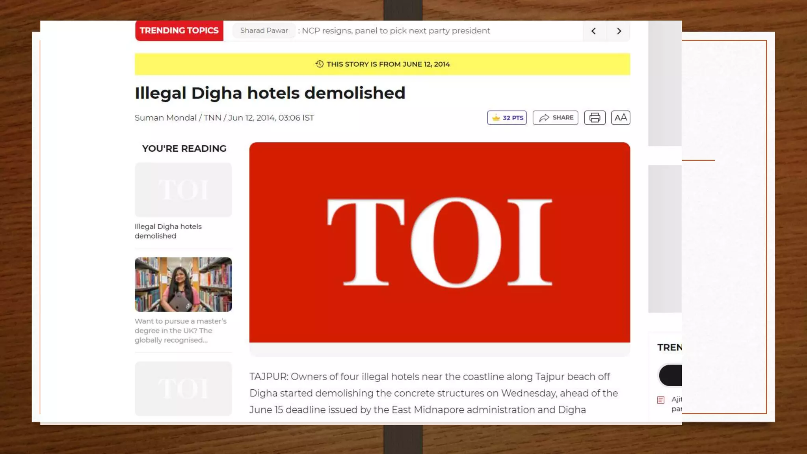Screen dimensions: 807x454
Task: Click the bottom grey TOI placeholder thumbnail
Action: [x=183, y=389]
